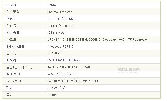Select the UPC/EAN barcode list text
This screenshot has width=167, height=101.
(x=97, y=39)
